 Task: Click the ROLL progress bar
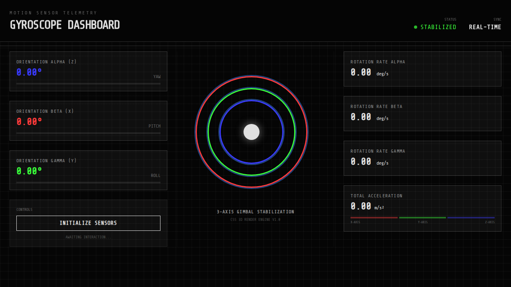(x=88, y=183)
